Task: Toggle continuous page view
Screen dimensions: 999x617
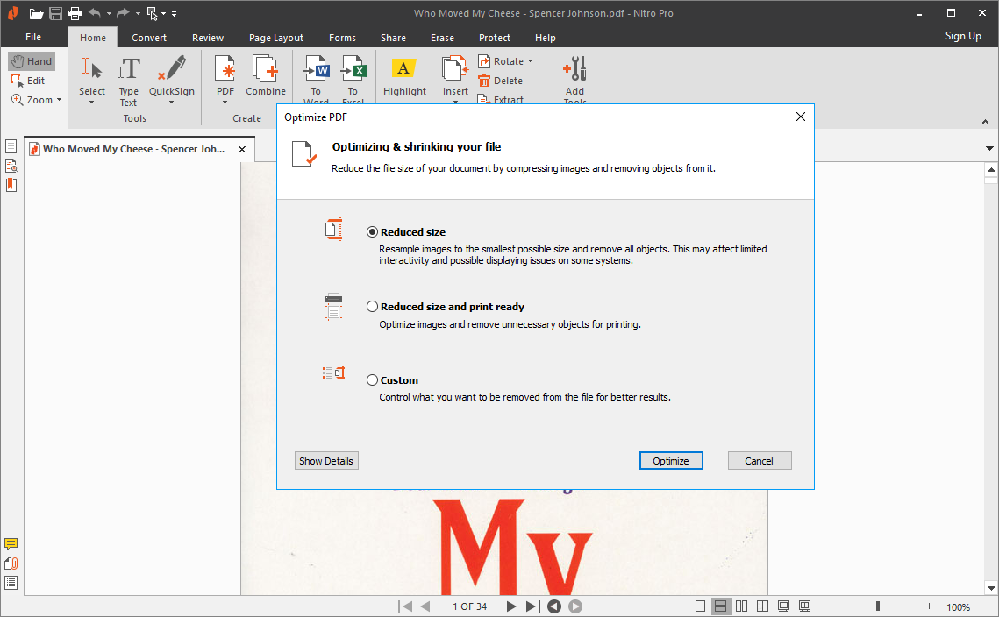Action: coord(721,606)
